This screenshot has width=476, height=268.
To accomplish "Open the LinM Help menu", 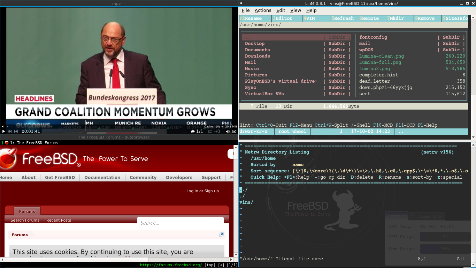I will [311, 10].
